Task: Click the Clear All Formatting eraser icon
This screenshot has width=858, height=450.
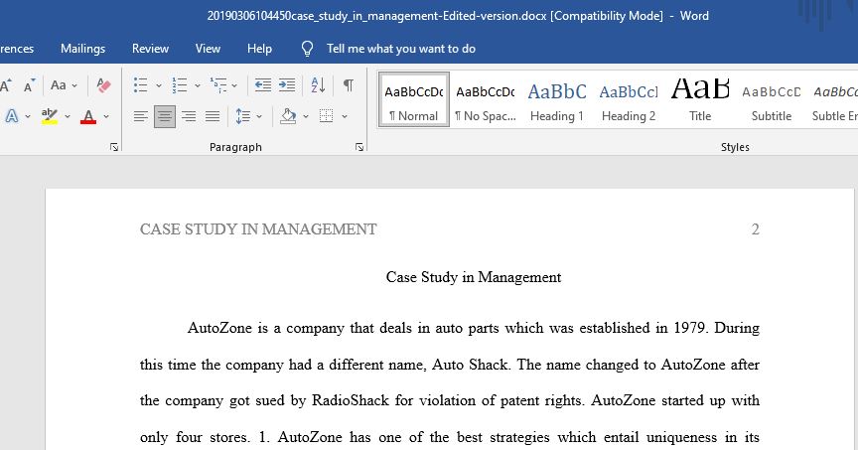Action: tap(103, 85)
